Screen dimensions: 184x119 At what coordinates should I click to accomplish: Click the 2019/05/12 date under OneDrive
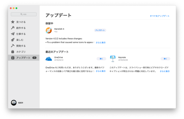[x=59, y=60]
